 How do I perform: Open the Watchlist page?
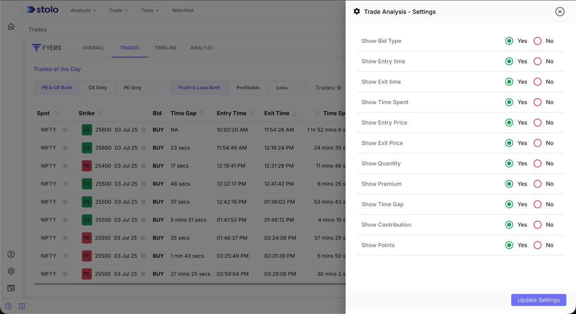click(x=183, y=10)
